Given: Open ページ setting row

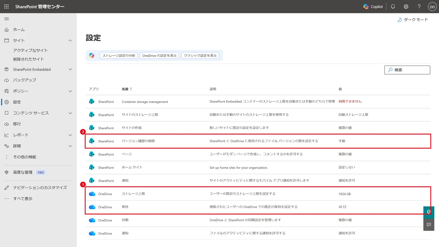Looking at the screenshot, I should coord(258,154).
